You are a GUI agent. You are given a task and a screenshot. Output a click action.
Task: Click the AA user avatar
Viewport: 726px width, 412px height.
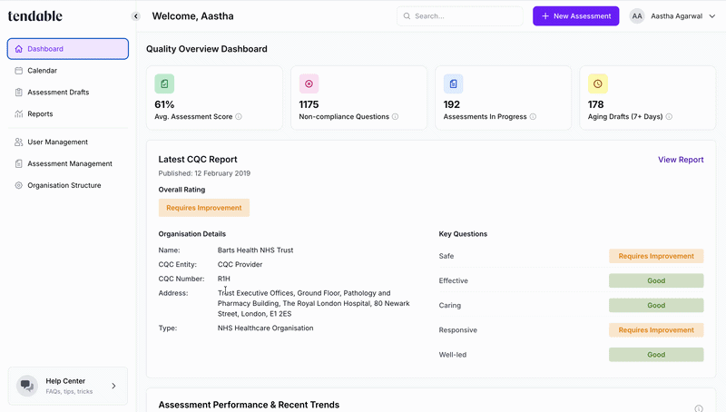[637, 16]
